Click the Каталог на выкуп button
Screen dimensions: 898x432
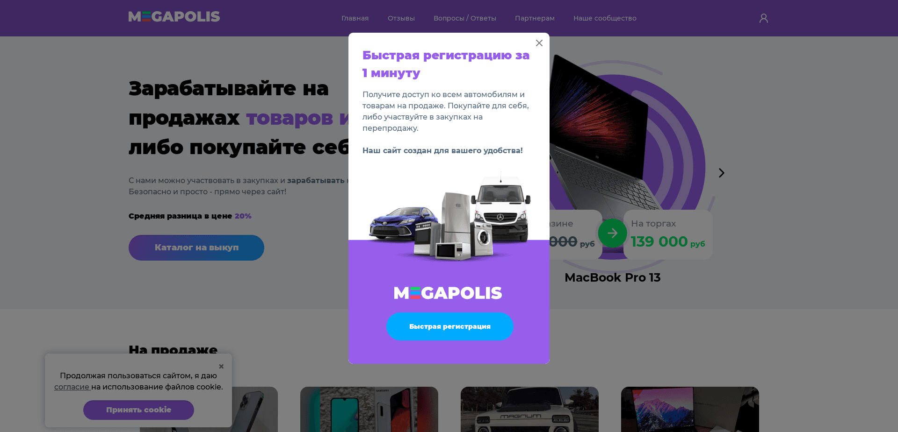click(196, 248)
